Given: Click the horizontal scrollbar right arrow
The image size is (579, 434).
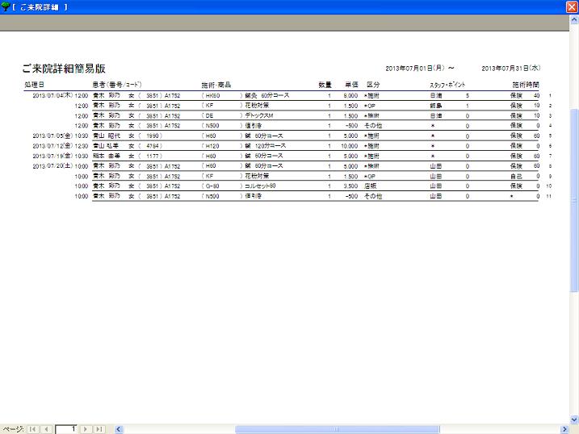Looking at the screenshot, I should pyautogui.click(x=564, y=429).
